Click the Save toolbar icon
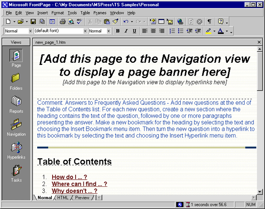 pyautogui.click(x=33, y=21)
